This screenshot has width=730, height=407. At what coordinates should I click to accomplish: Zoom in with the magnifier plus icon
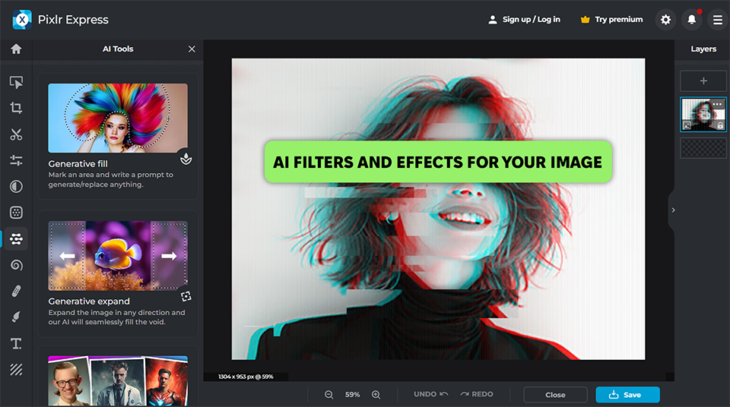tap(376, 394)
